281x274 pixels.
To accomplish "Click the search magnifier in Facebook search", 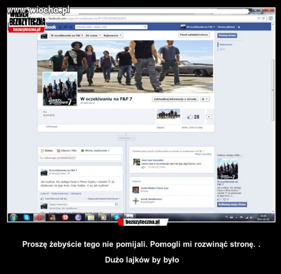I will coord(145,27).
